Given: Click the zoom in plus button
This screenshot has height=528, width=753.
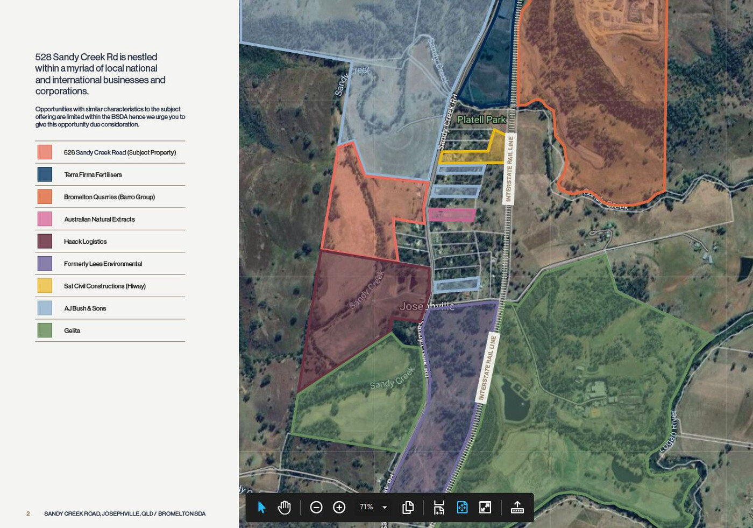Looking at the screenshot, I should click(339, 507).
